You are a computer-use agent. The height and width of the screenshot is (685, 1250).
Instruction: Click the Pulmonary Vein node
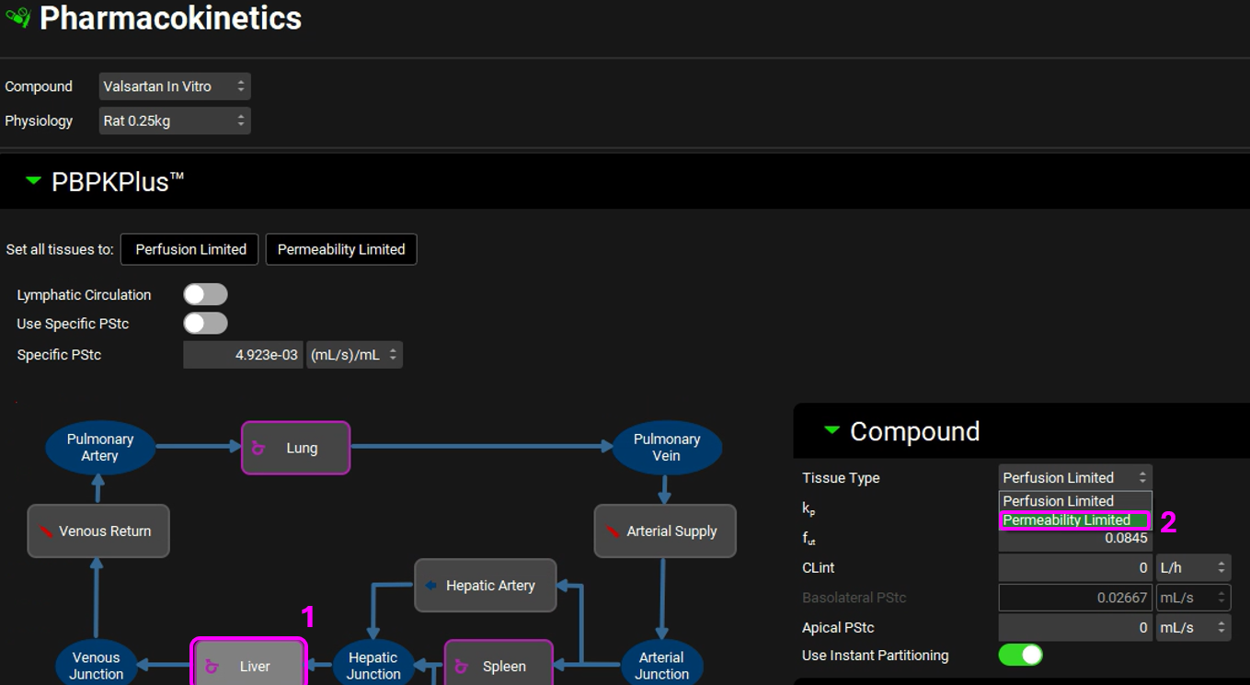point(666,447)
